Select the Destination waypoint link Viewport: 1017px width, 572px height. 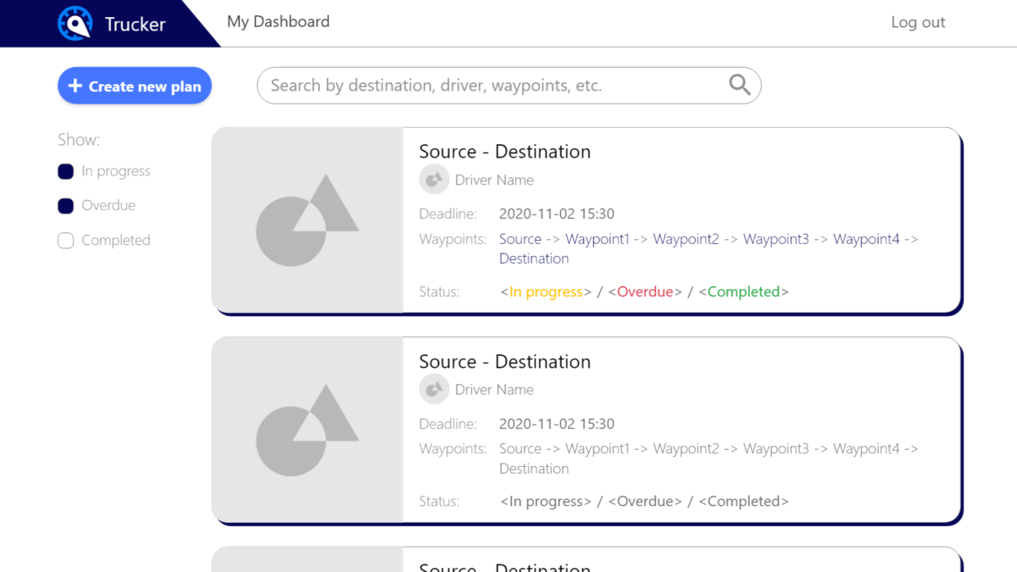pyautogui.click(x=533, y=258)
